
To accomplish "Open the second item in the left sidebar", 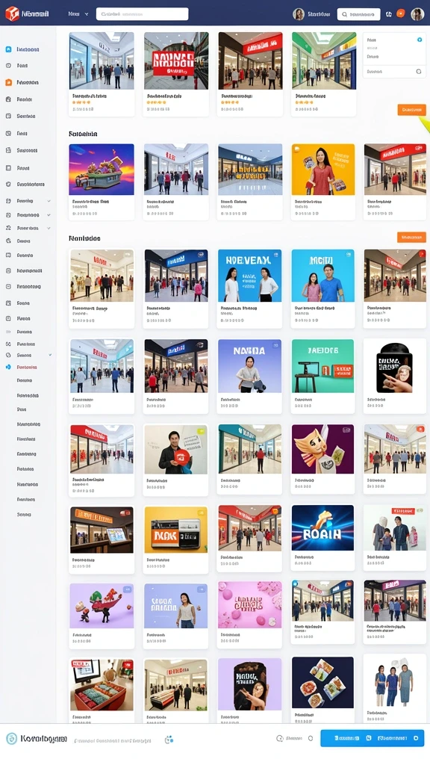I will coord(22,66).
